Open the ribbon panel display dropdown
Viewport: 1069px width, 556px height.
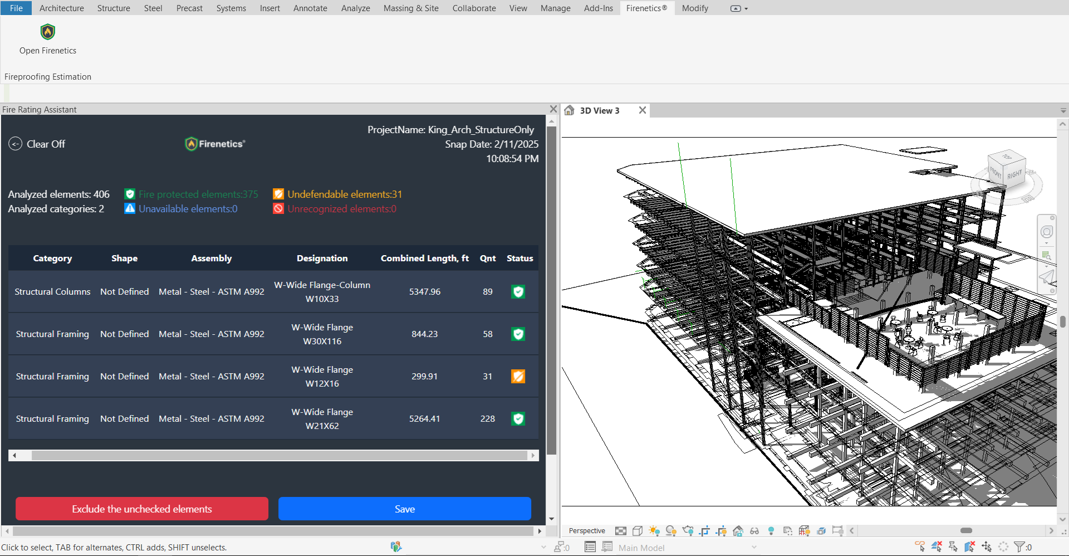point(746,8)
